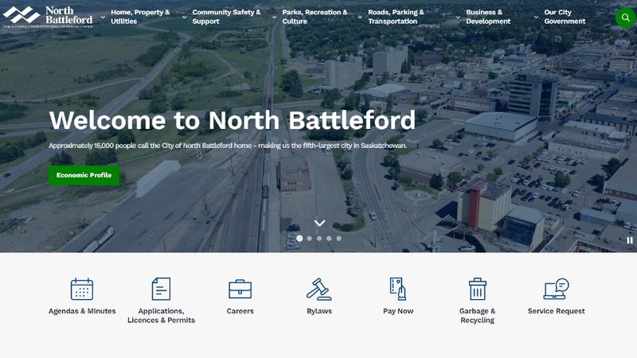
Task: Show the first carousel slide dot
Action: coord(299,238)
